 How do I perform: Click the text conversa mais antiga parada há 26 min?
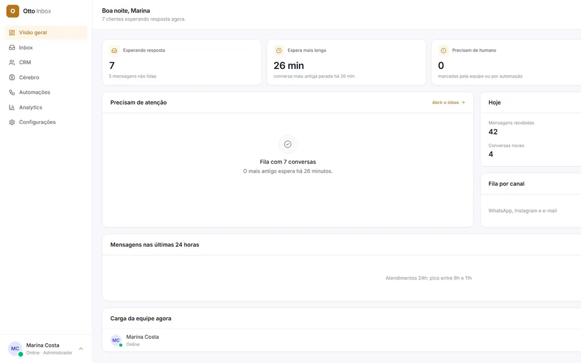(314, 76)
